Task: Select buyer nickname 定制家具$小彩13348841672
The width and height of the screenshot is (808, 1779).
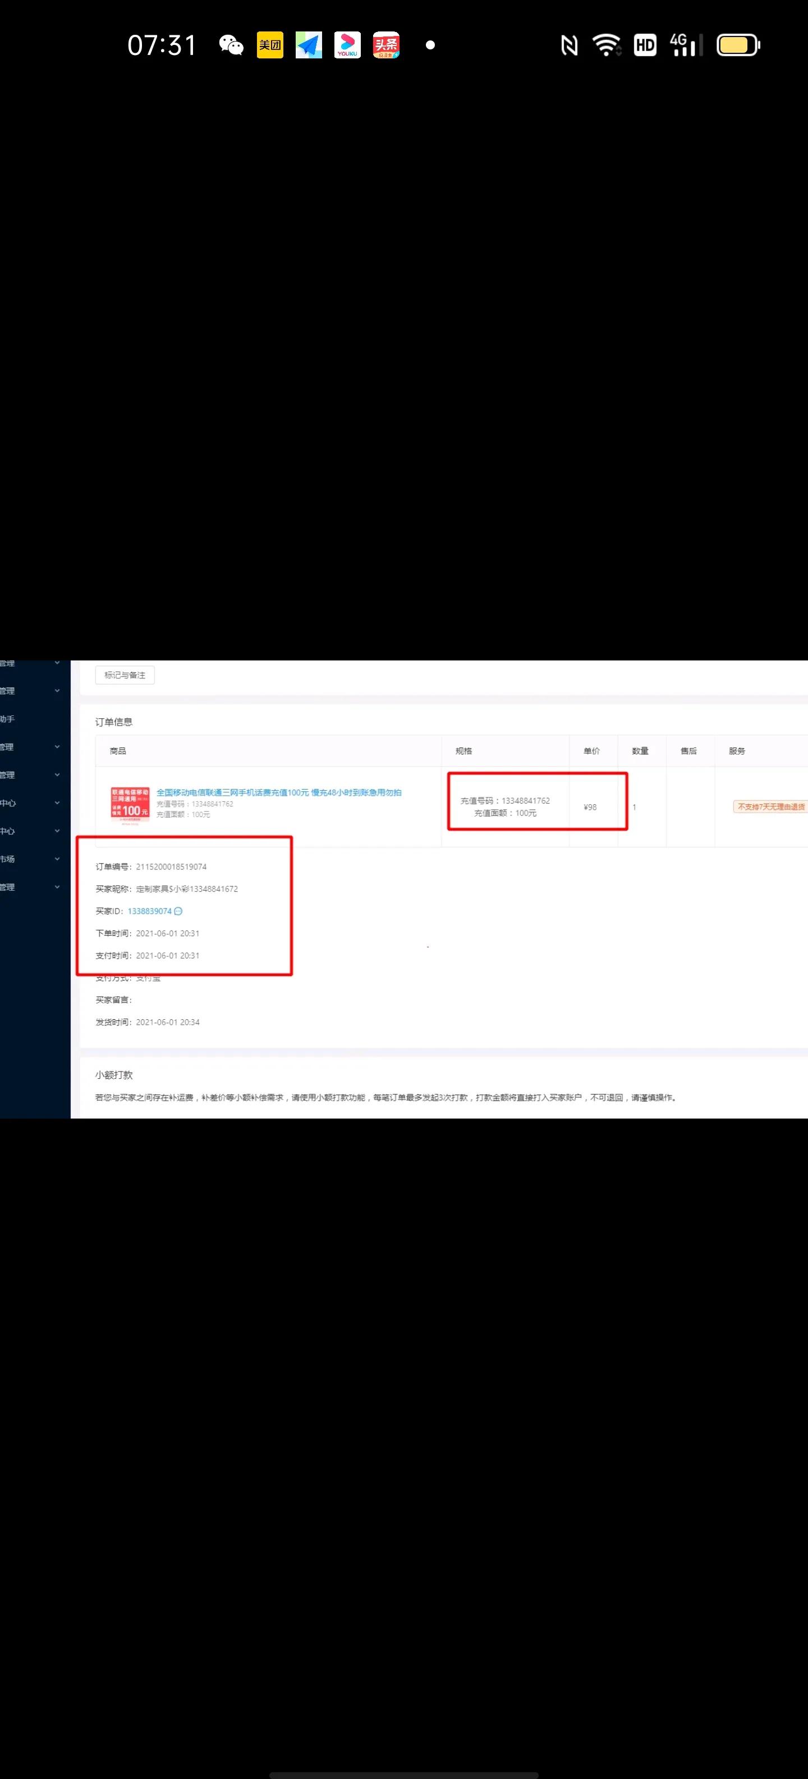Action: pos(187,889)
